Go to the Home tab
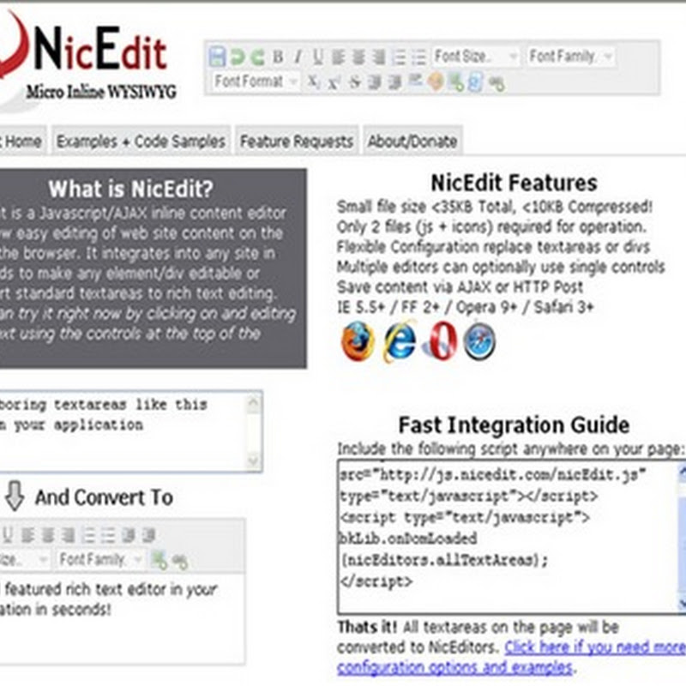686x686 pixels. tap(22, 141)
